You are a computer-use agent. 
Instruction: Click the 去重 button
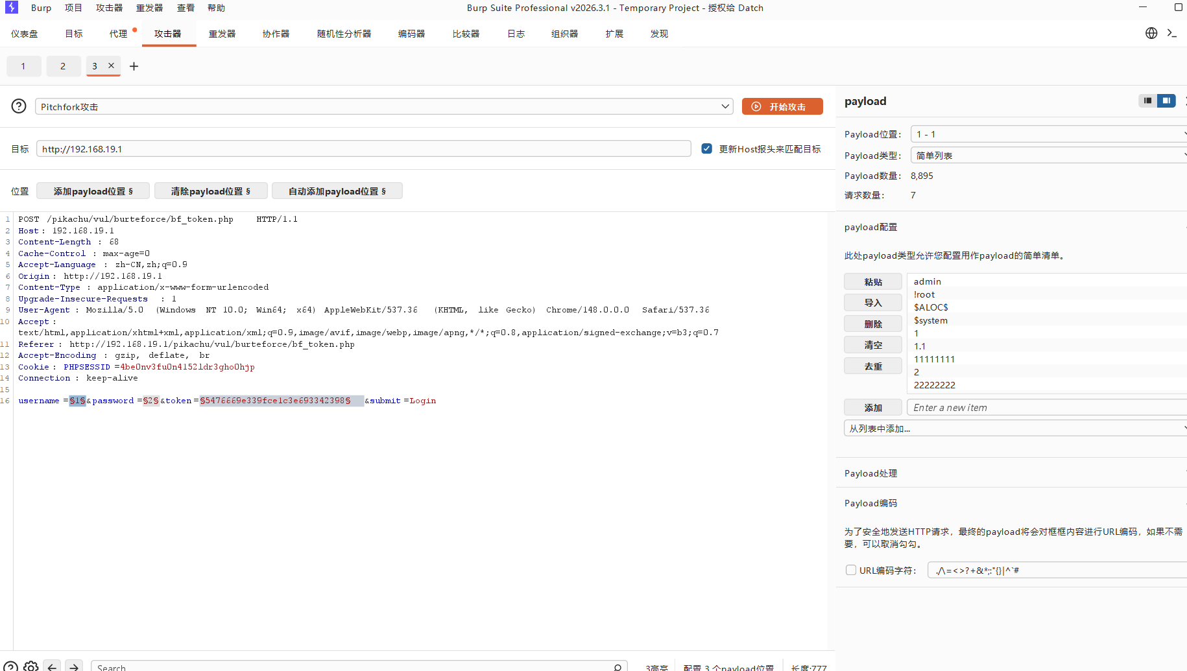pos(873,366)
